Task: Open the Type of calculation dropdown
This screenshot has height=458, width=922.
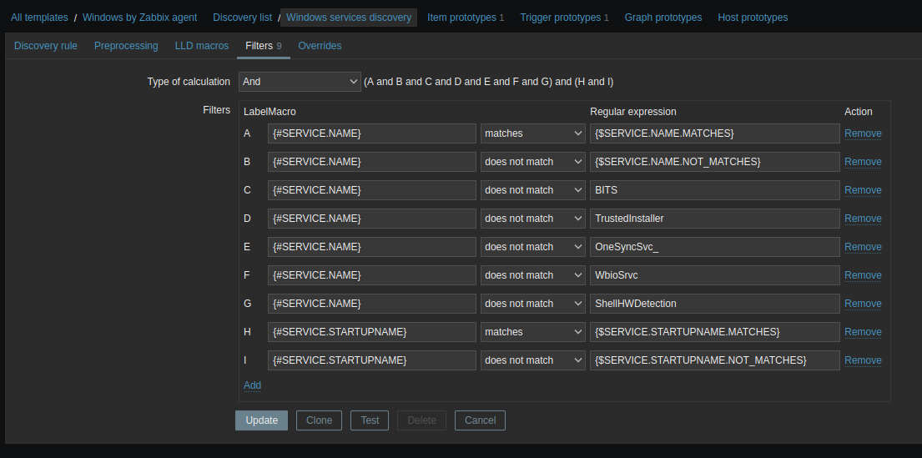Action: pos(299,82)
